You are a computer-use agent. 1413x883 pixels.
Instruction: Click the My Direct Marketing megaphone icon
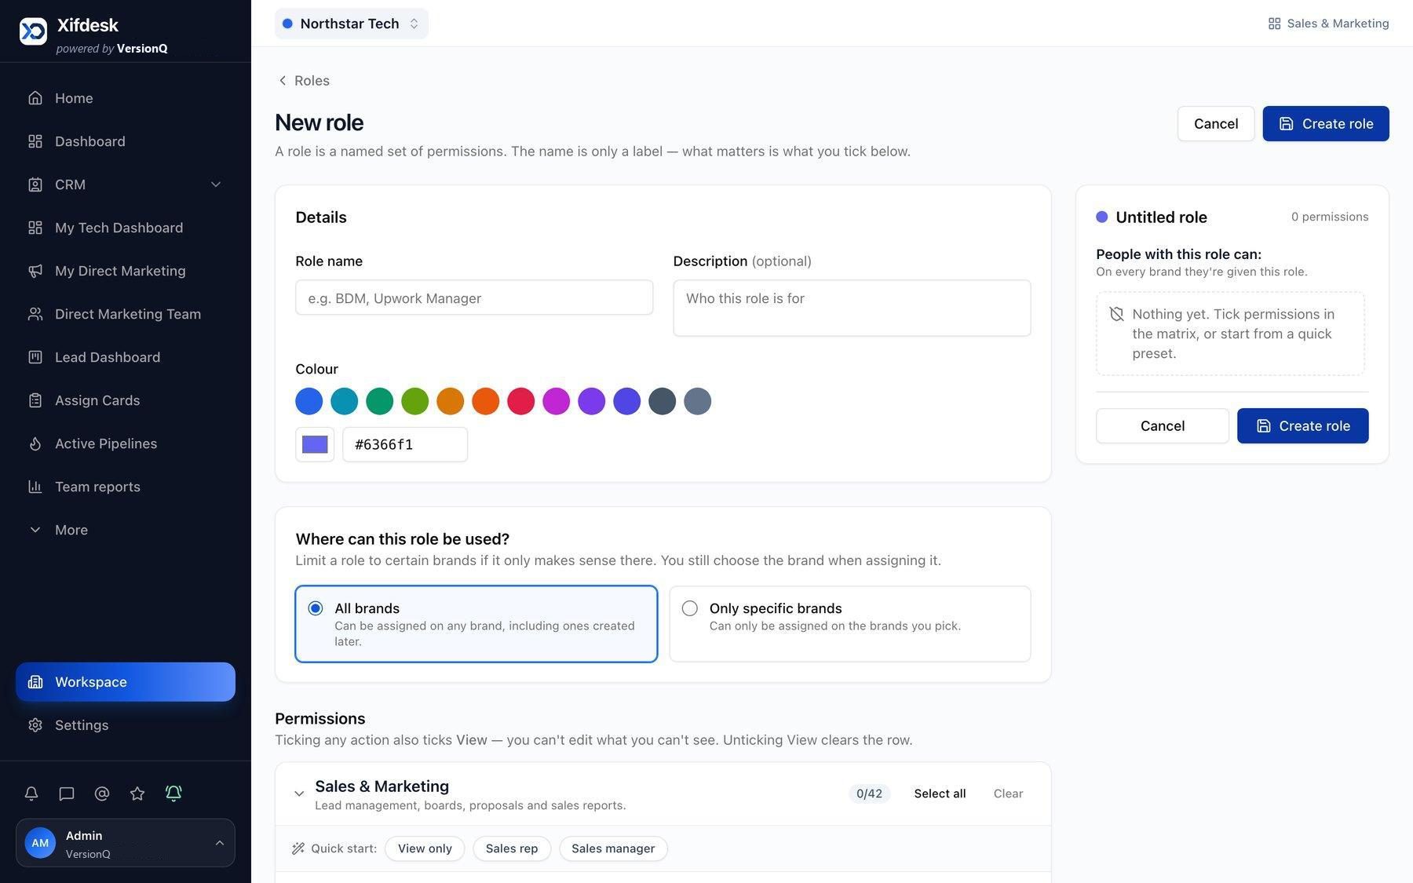pos(35,271)
